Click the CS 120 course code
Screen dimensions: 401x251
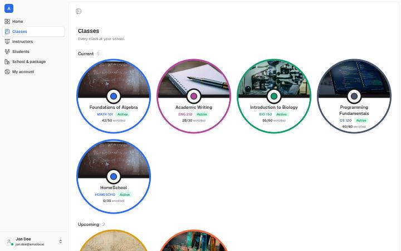(345, 120)
